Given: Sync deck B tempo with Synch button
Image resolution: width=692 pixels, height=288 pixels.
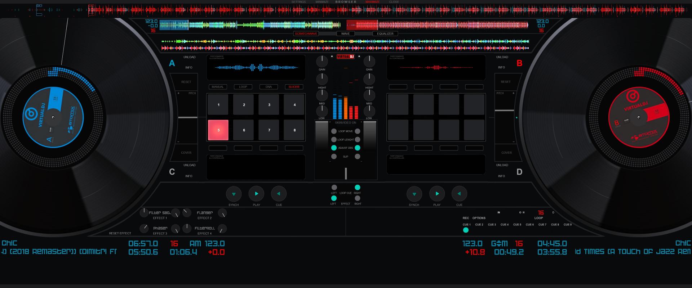Looking at the screenshot, I should point(414,194).
